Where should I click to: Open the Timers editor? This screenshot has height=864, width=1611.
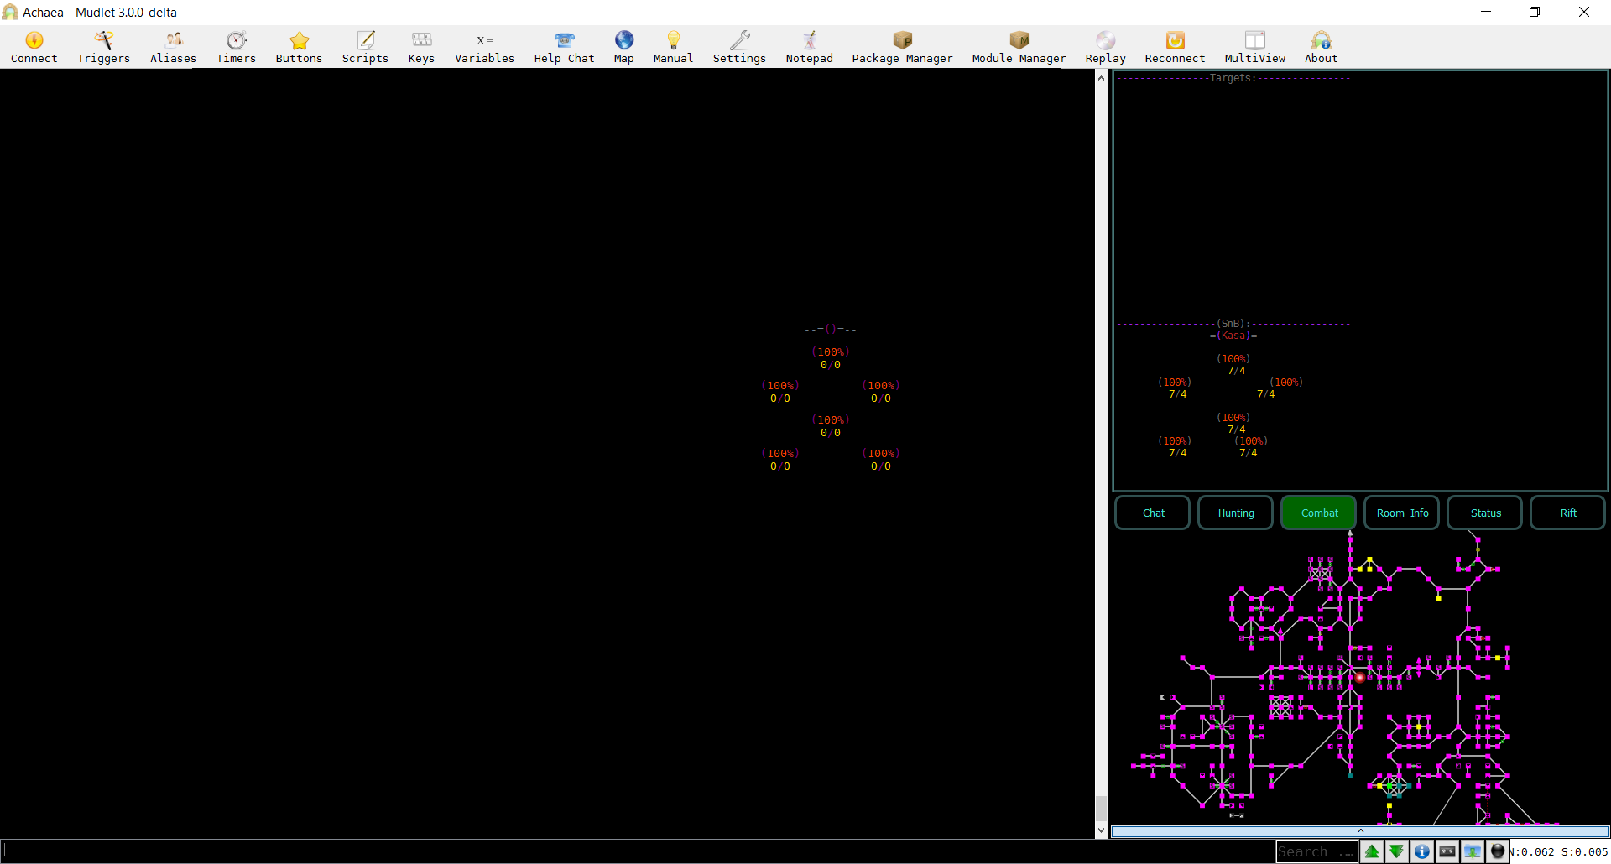236,47
